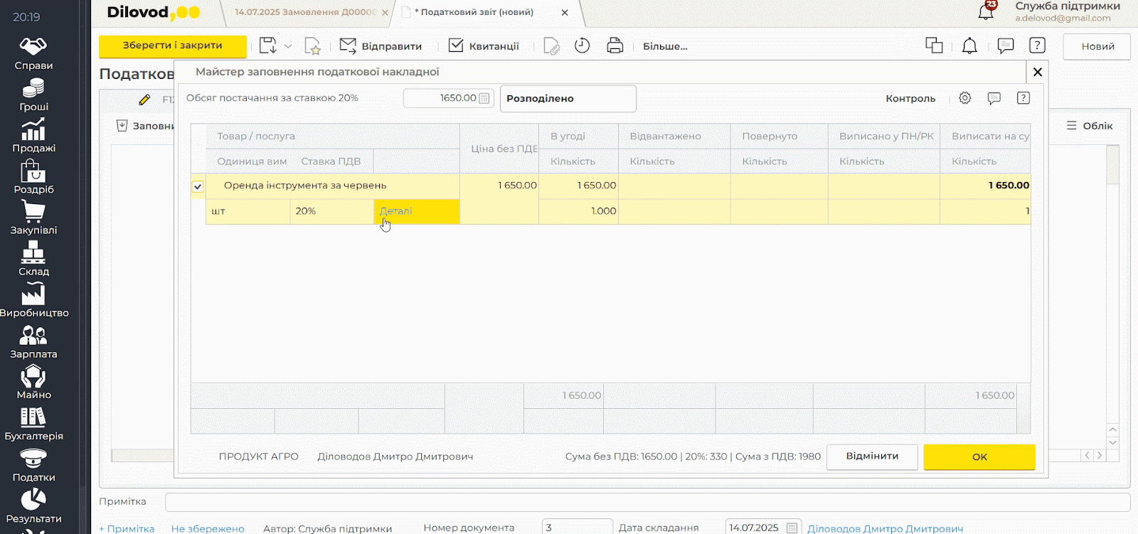Open the Деталі link in row

[395, 211]
